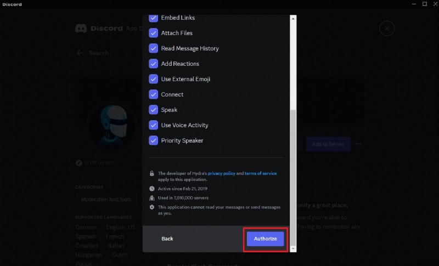Go back with the Back button
The height and width of the screenshot is (266, 439).
(x=167, y=239)
